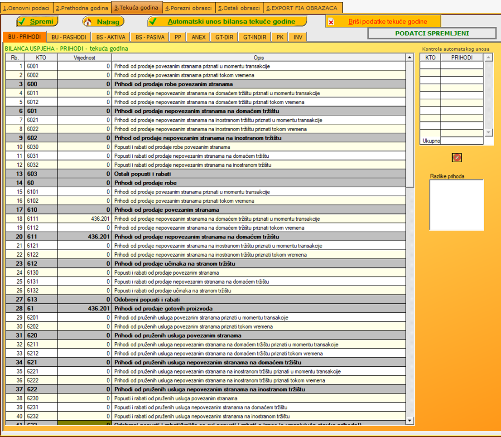
Task: Select row 3 Prihodi od prodaje robe povezanim stranama
Action: (x=206, y=84)
